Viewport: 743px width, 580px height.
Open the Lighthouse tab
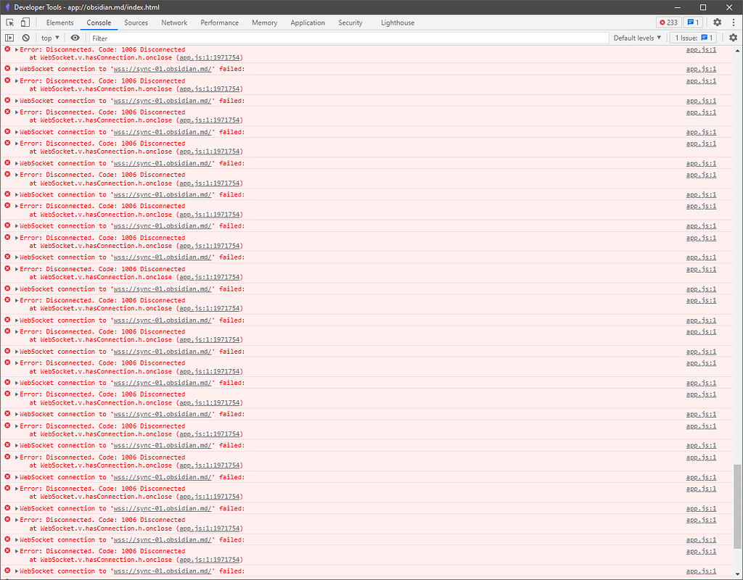click(x=398, y=22)
